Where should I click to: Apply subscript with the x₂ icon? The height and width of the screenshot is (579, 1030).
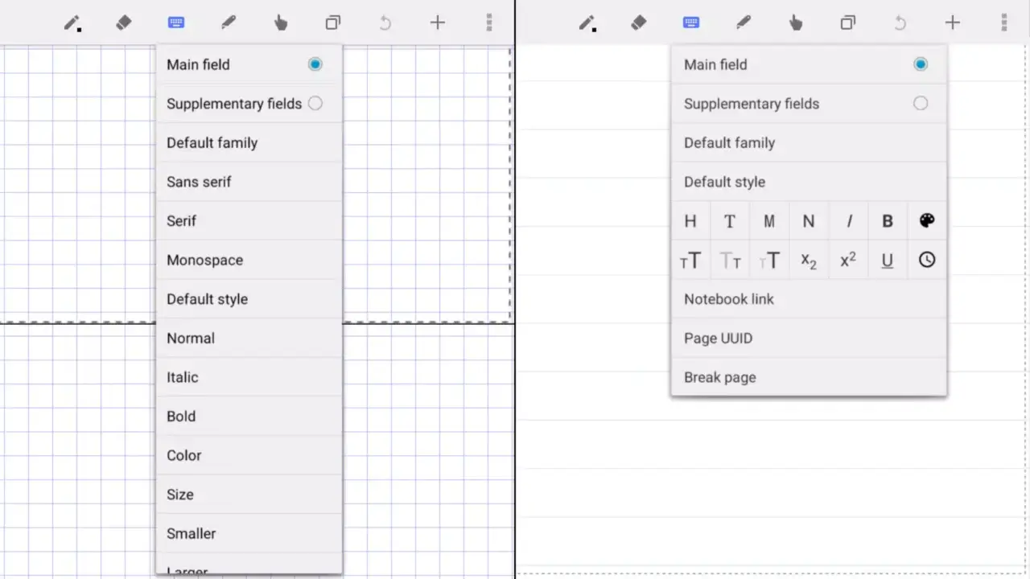[x=808, y=260]
